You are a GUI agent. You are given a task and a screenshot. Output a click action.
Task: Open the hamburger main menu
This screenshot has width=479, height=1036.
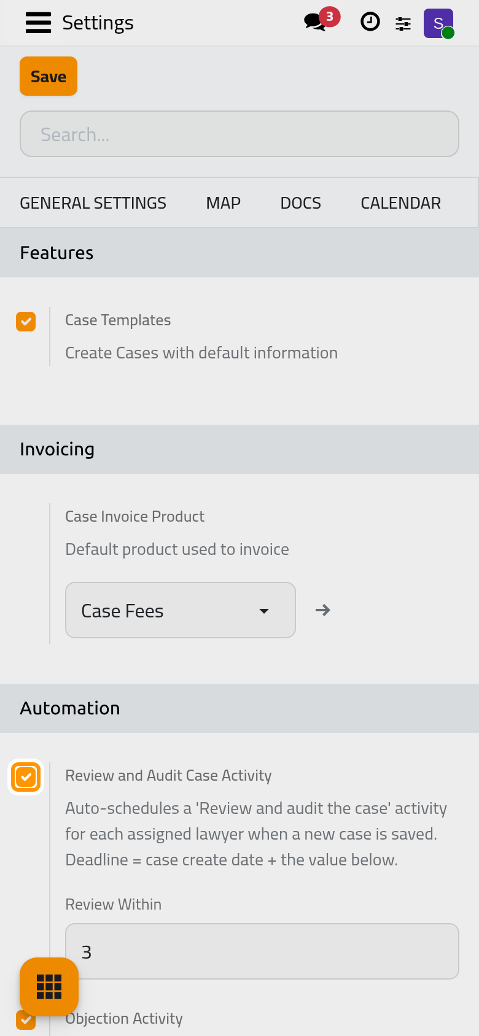click(38, 23)
